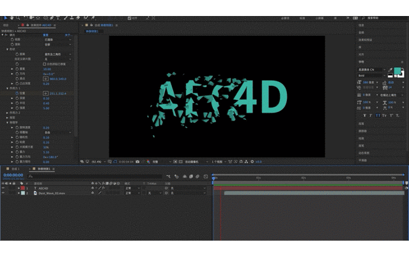
Task: Toggle the effect fx switch in Effect Controls
Action: pyautogui.click(x=6, y=35)
